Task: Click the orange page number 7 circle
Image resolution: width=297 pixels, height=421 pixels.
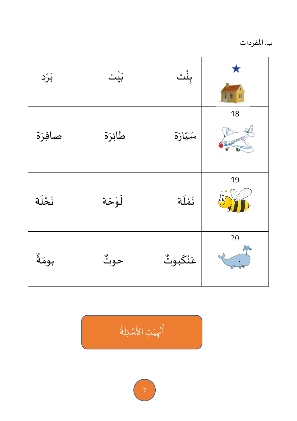Action: pos(144,390)
